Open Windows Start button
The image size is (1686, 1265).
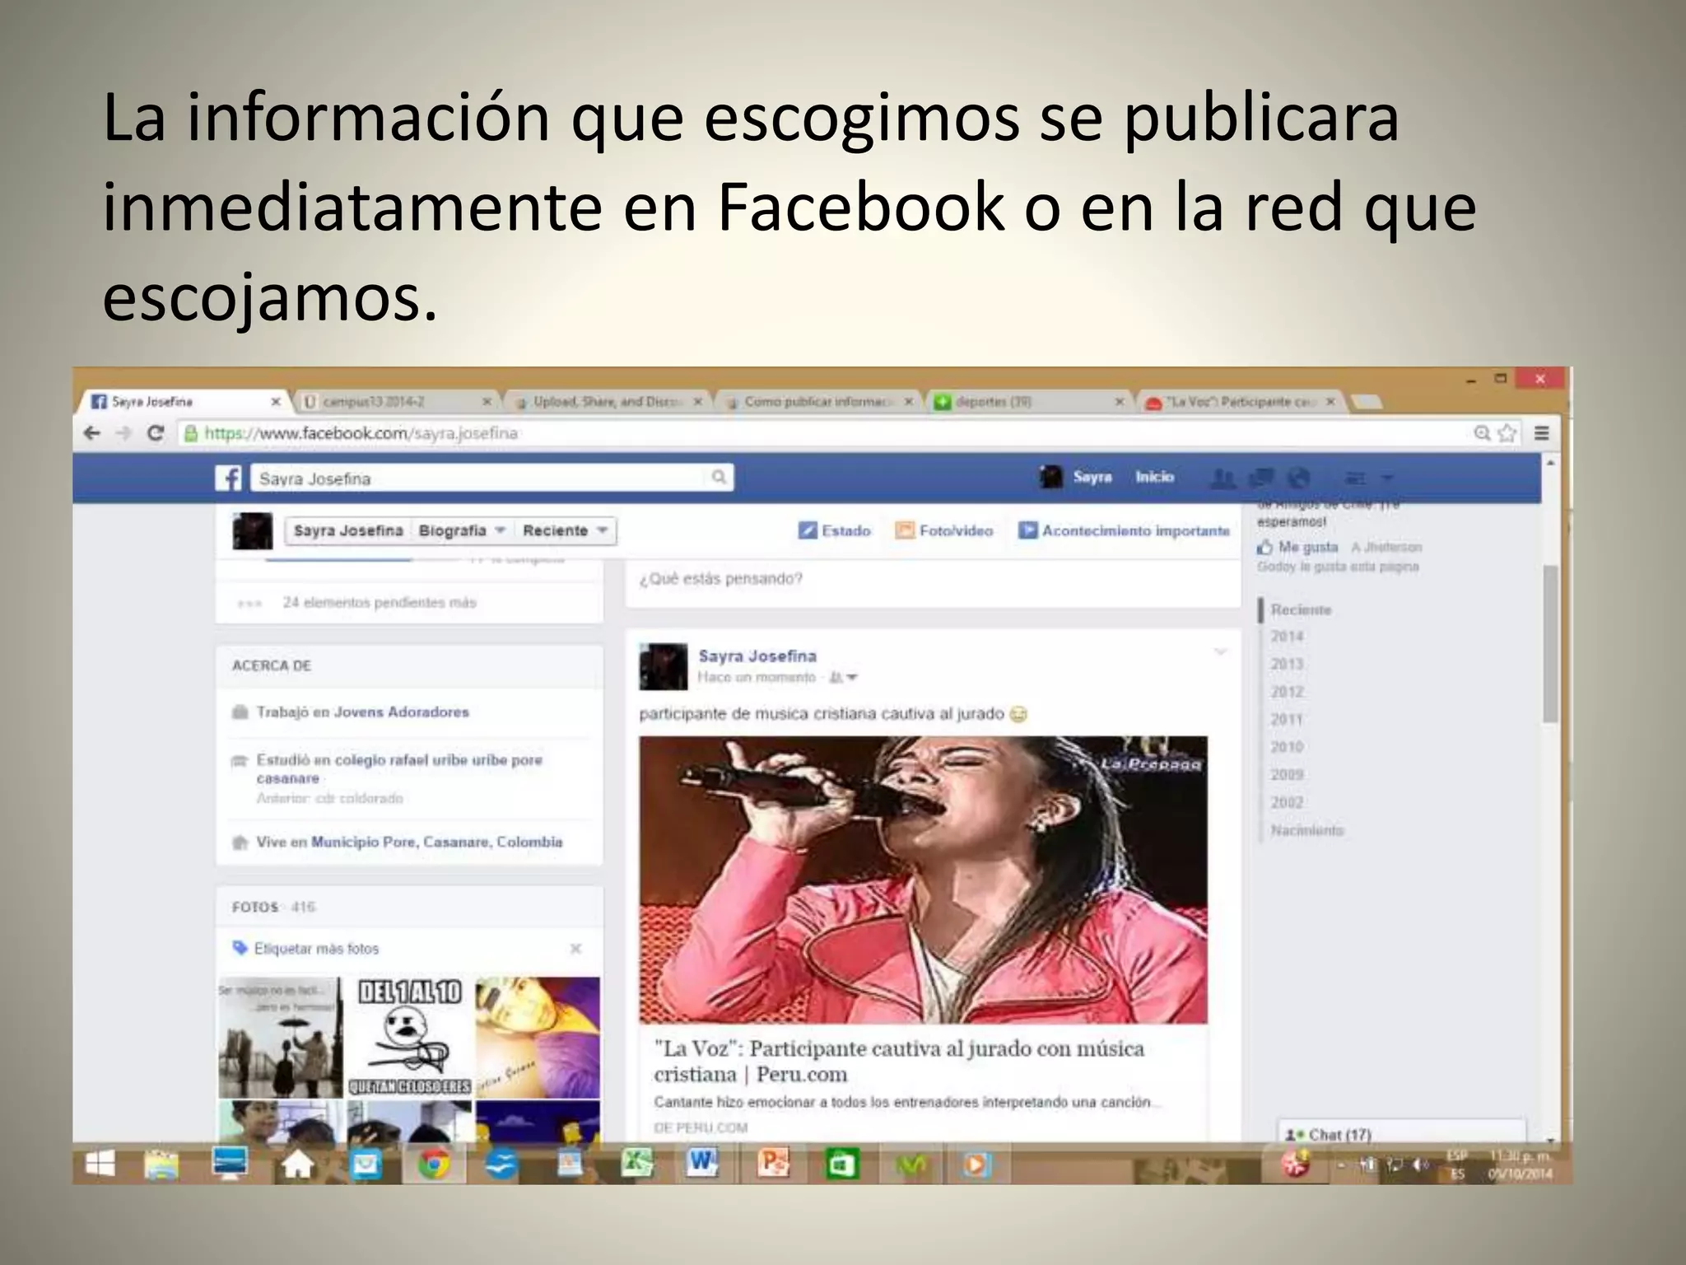tap(100, 1165)
